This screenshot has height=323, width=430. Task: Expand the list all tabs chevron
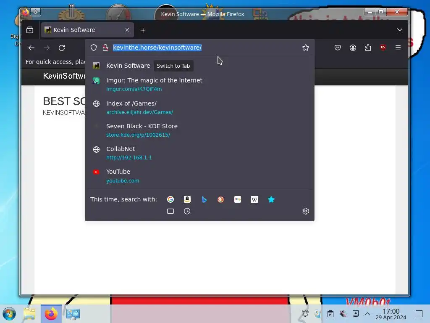(400, 30)
